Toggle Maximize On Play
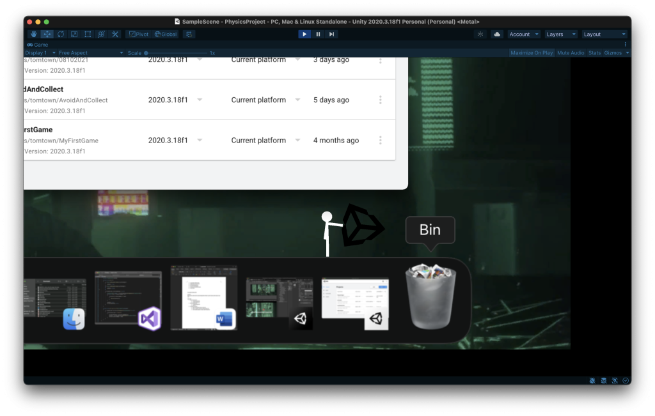Viewport: 655px width, 416px height. tap(532, 53)
